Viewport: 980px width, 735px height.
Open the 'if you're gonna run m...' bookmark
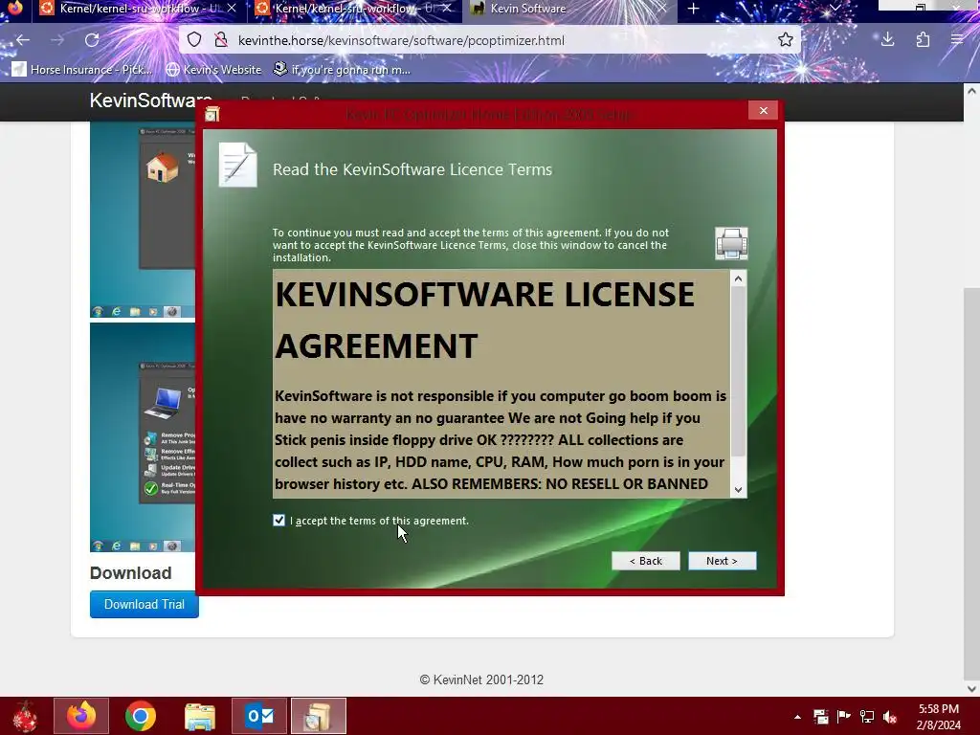coord(343,69)
